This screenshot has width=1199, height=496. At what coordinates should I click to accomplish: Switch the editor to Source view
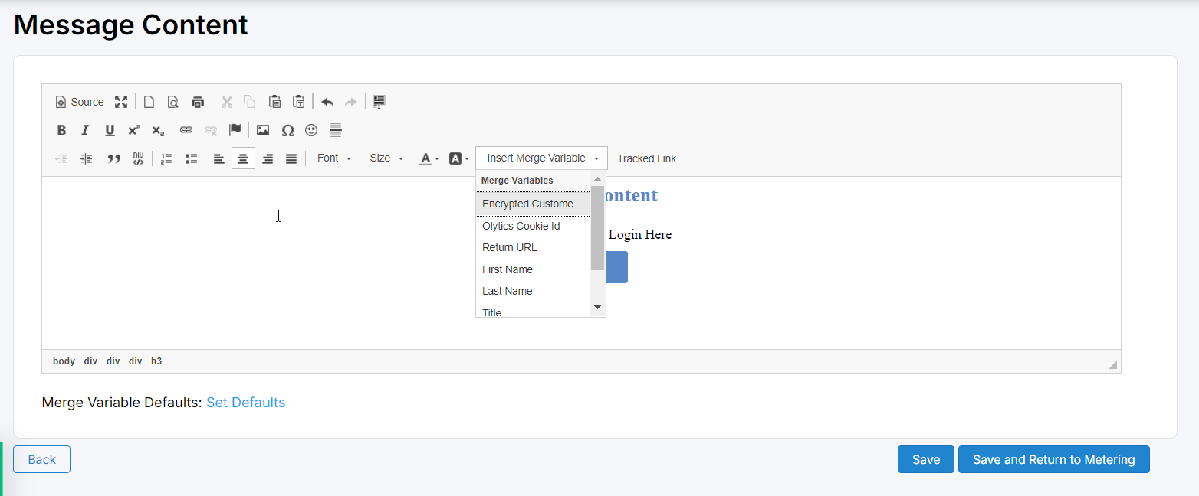tap(79, 101)
